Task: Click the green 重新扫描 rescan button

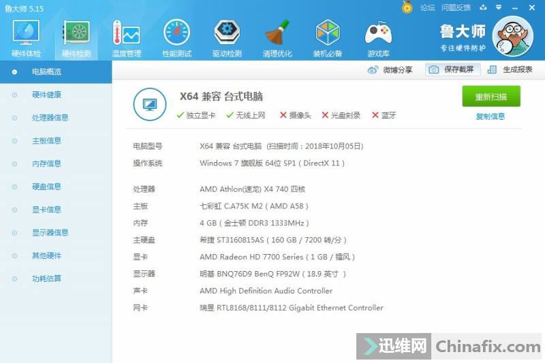Action: (491, 97)
